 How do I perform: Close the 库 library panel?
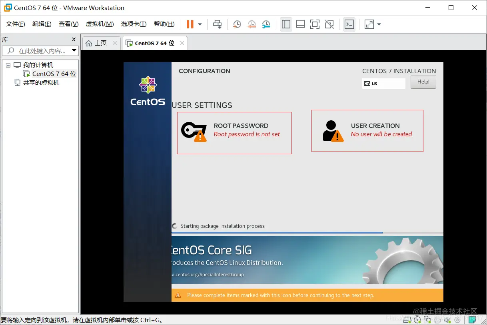point(74,40)
